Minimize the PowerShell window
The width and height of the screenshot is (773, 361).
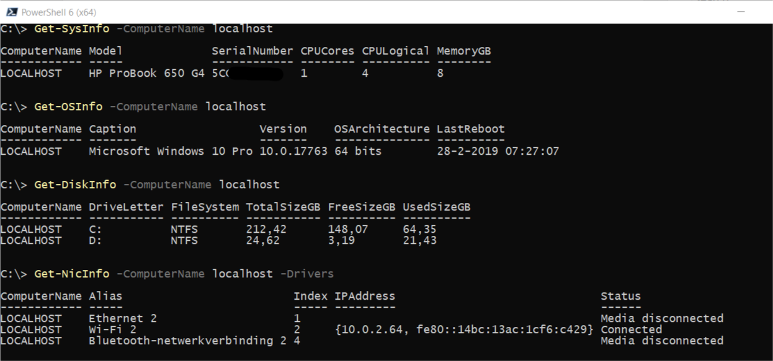point(740,12)
